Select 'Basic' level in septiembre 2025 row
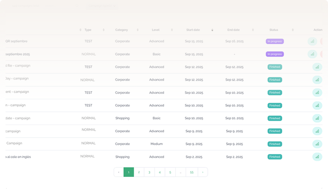This screenshot has width=328, height=189. click(157, 54)
